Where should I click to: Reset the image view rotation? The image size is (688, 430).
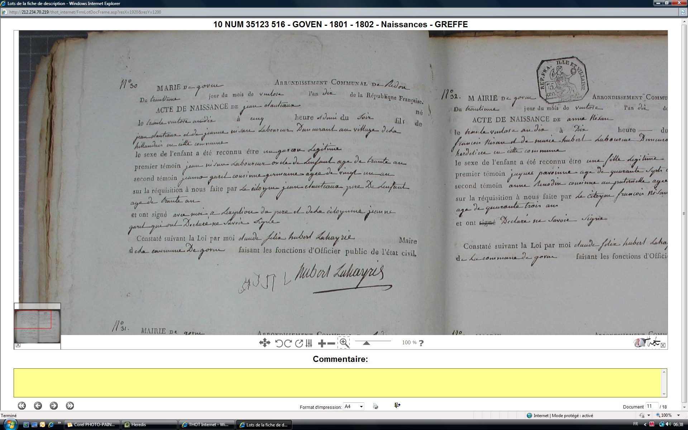pos(299,343)
